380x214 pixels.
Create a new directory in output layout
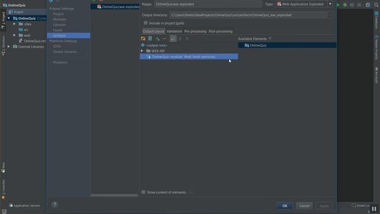143,39
